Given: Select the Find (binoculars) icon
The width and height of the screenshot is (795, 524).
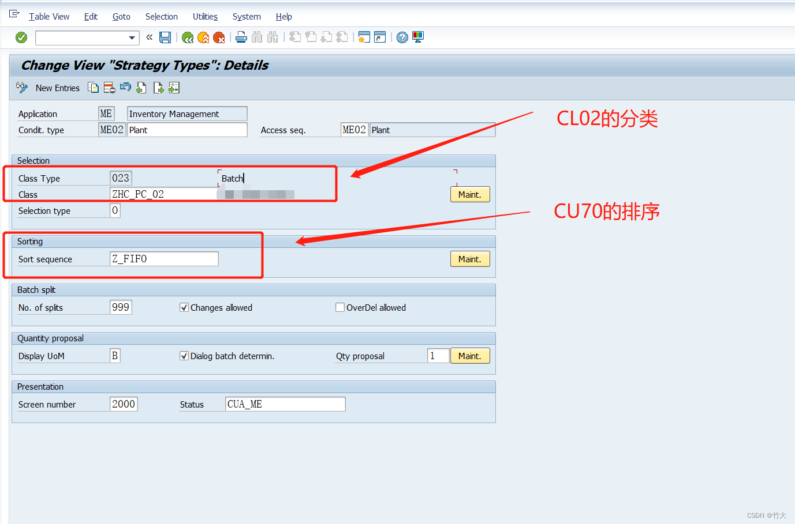Looking at the screenshot, I should pyautogui.click(x=256, y=37).
